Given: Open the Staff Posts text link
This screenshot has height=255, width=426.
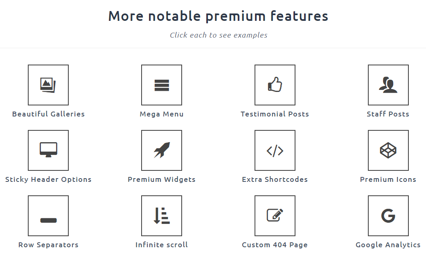Looking at the screenshot, I should pyautogui.click(x=388, y=114).
